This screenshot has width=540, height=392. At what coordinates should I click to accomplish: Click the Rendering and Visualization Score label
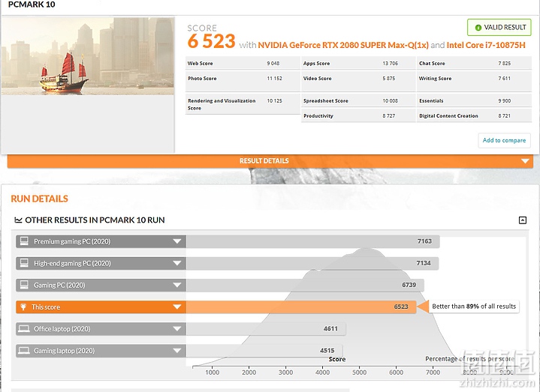coord(222,104)
